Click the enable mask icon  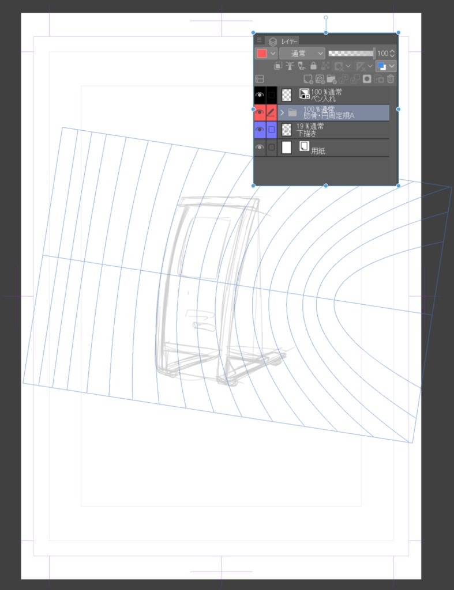click(339, 67)
